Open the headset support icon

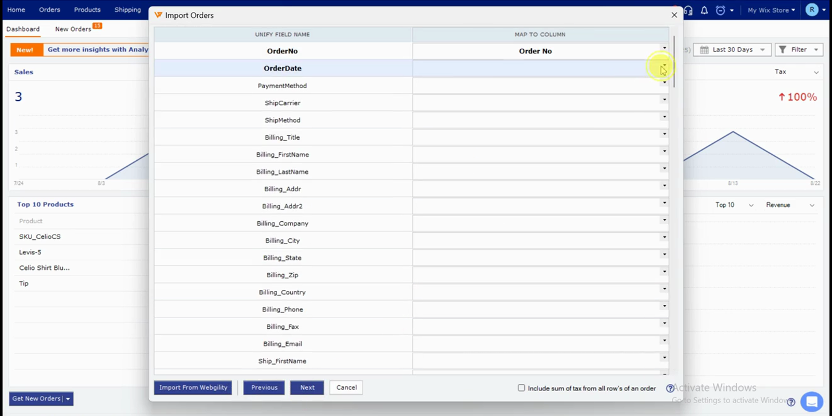[688, 10]
